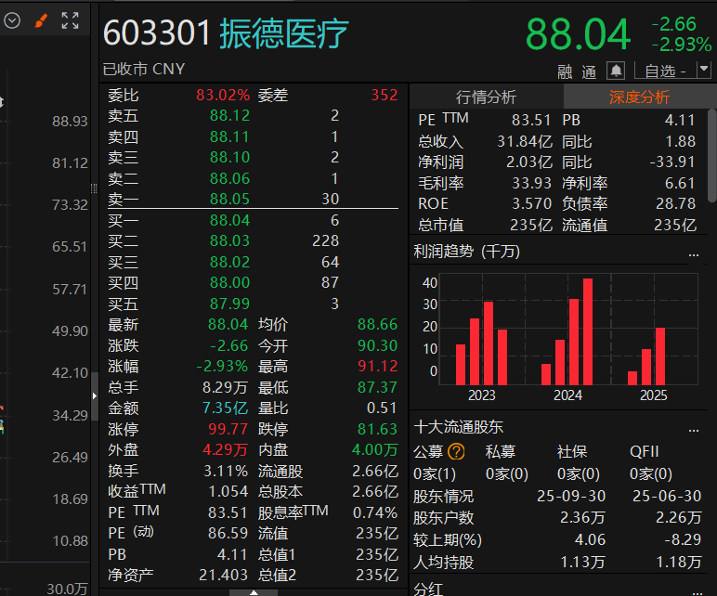
Task: Click the 买一 price 88.04
Action: [229, 220]
